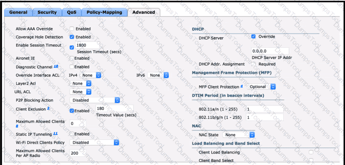
Task: Click footnote link 11 beside Static IP Tunneling
Action: tap(55, 134)
